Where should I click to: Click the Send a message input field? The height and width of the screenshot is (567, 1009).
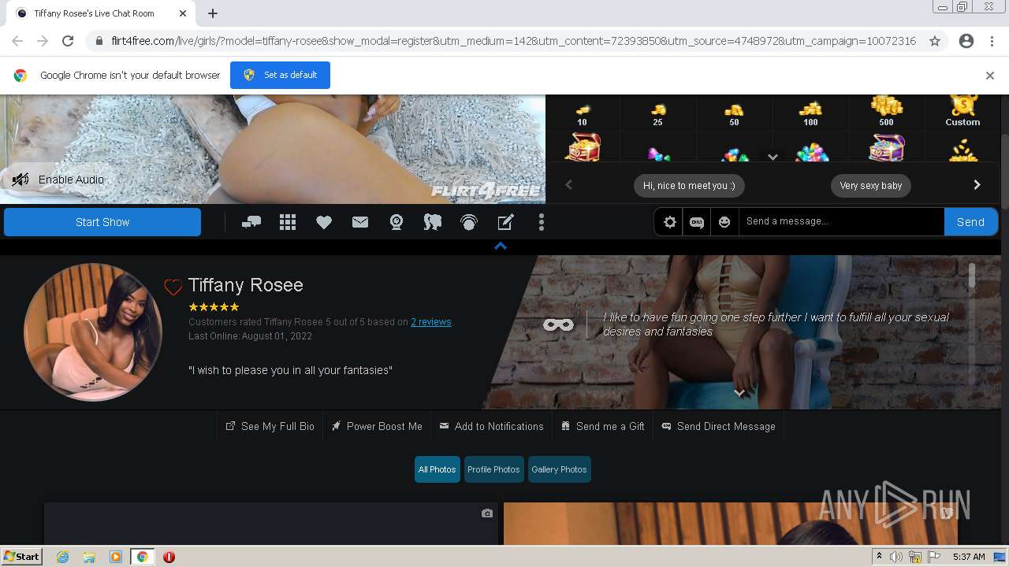pos(841,221)
